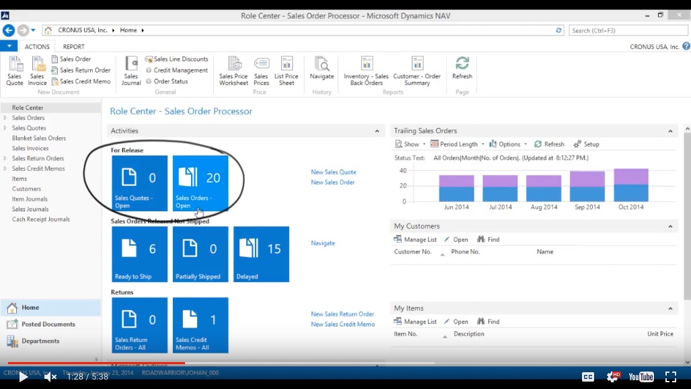Screen dimensions: 691x389
Task: Open the Partially Shipped tile
Action: [201, 254]
